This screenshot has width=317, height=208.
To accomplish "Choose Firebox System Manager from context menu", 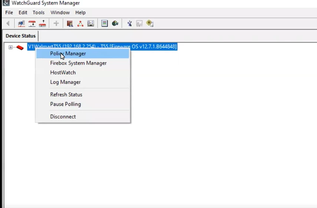I will (x=83, y=63).
